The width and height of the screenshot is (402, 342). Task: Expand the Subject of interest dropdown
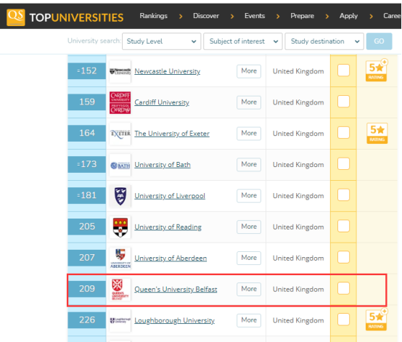tap(243, 41)
